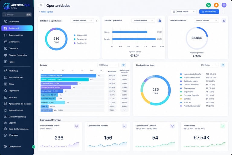Open Pagos in the sidebar
232x155 pixels.
(17, 62)
